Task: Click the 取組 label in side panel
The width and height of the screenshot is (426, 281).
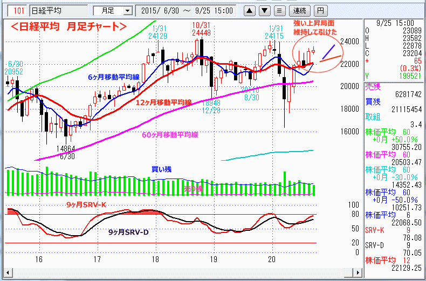Action: point(373,117)
